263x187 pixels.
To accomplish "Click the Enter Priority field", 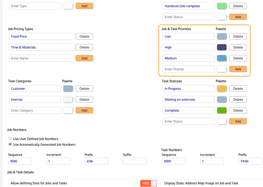I will click(x=188, y=69).
